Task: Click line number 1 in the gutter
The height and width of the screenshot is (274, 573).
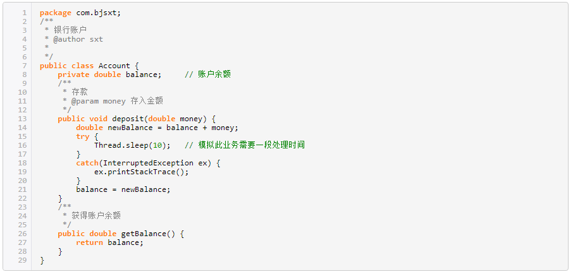Action: tap(25, 13)
